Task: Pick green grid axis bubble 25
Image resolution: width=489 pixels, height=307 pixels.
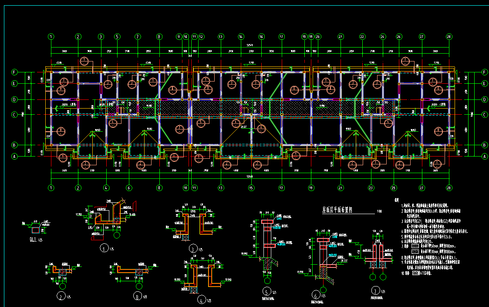Action: pos(394,188)
